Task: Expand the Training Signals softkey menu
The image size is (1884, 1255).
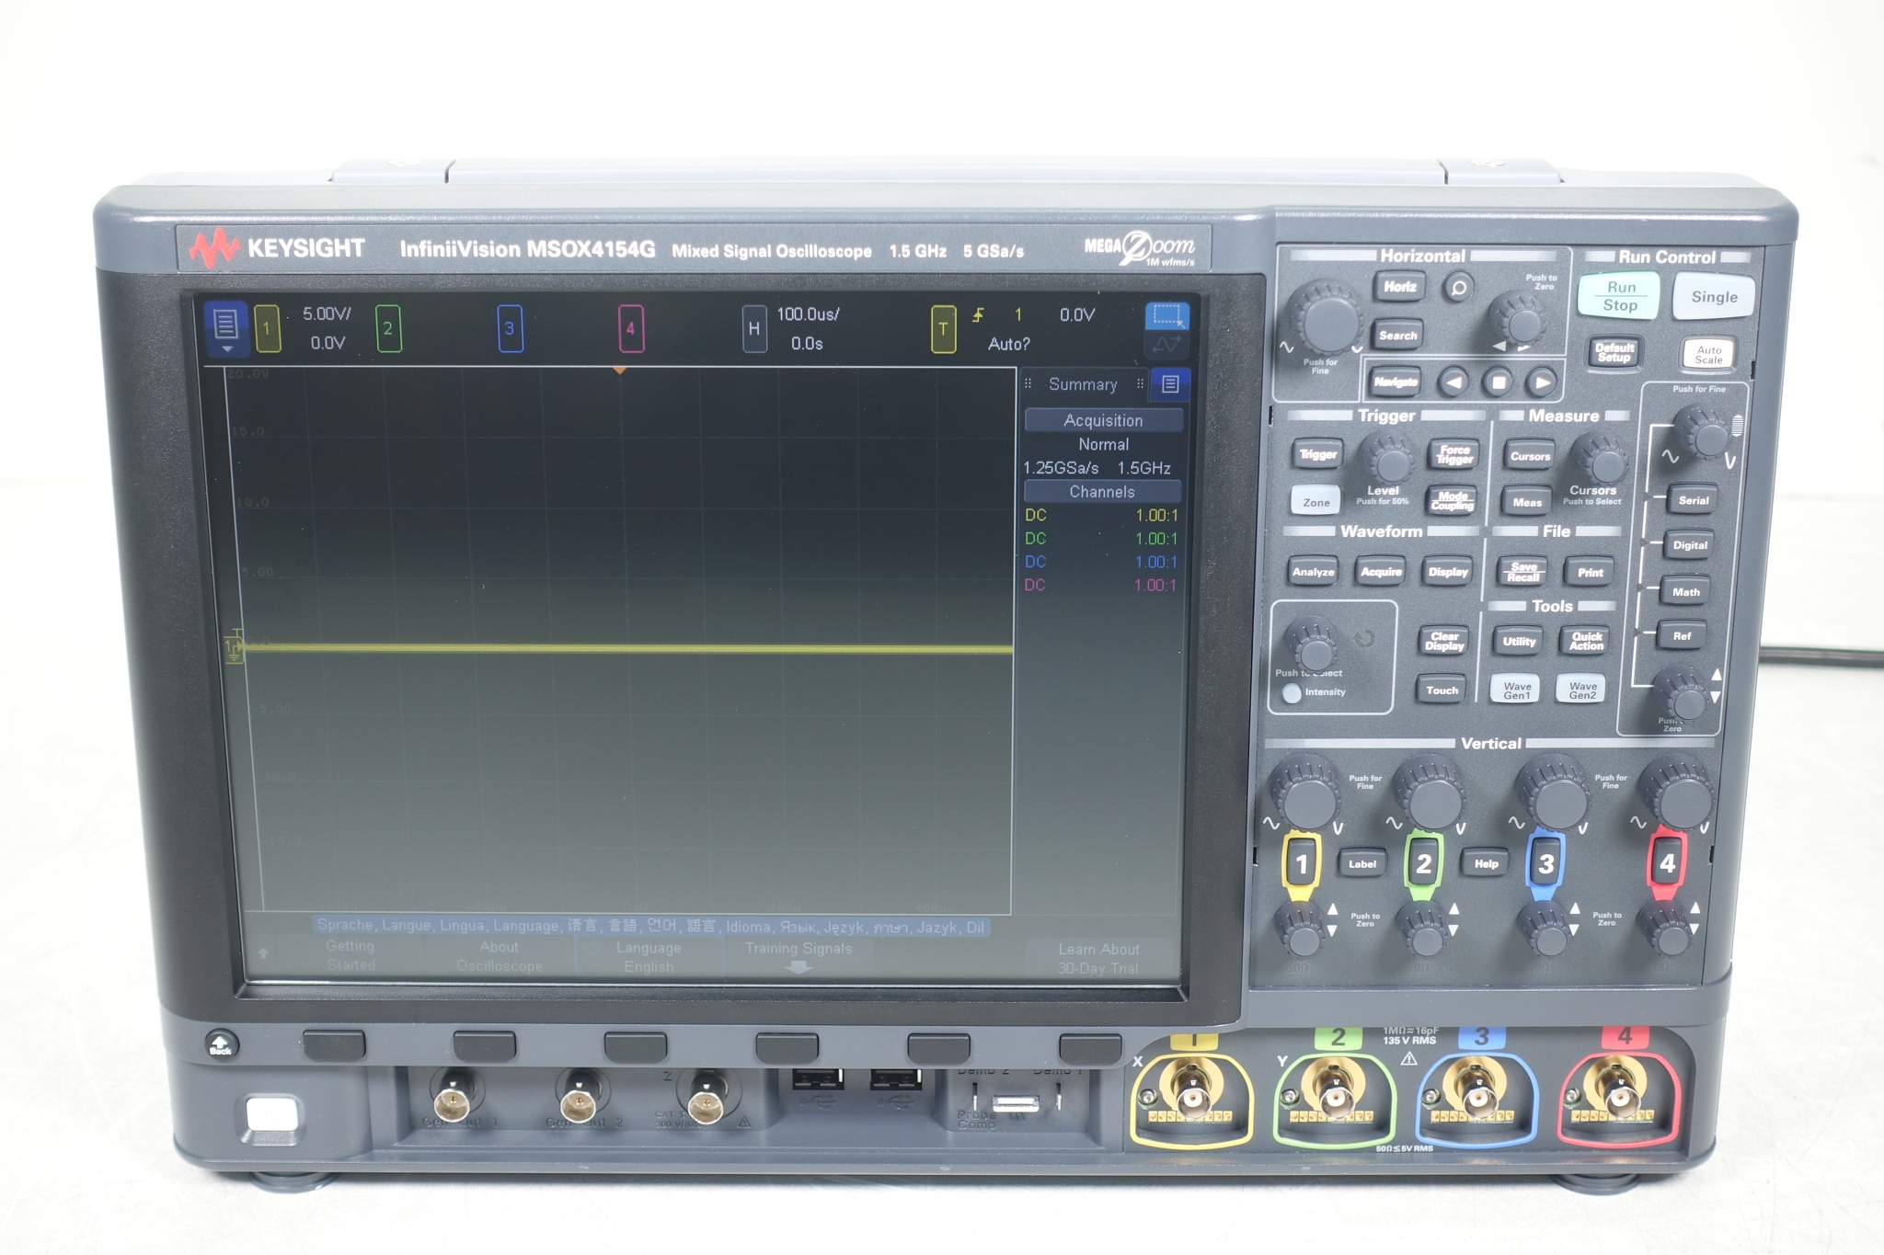Action: (798, 957)
